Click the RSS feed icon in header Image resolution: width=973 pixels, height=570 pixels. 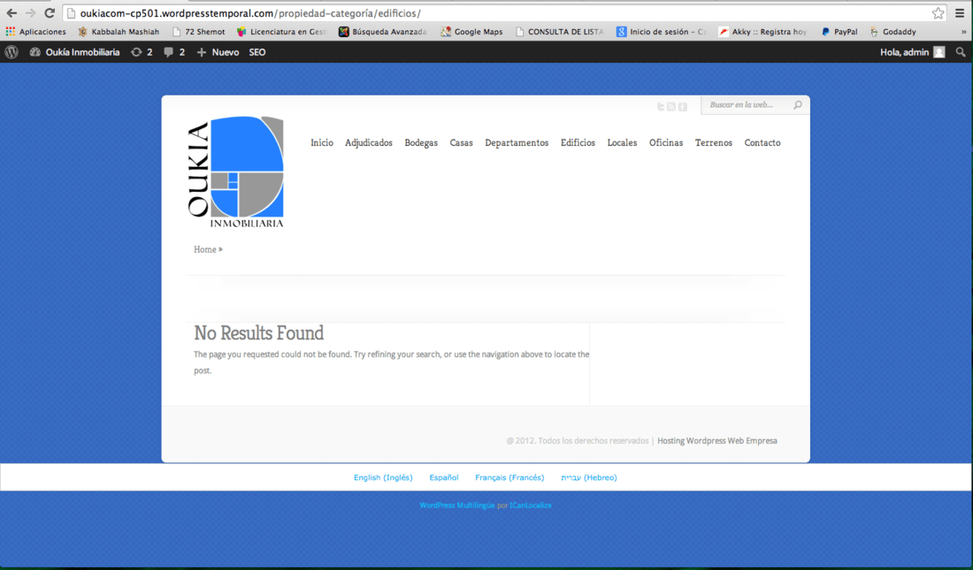(x=671, y=107)
